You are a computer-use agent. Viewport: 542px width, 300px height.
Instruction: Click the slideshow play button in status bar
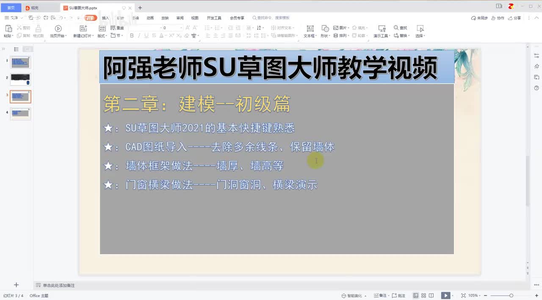tap(445, 295)
